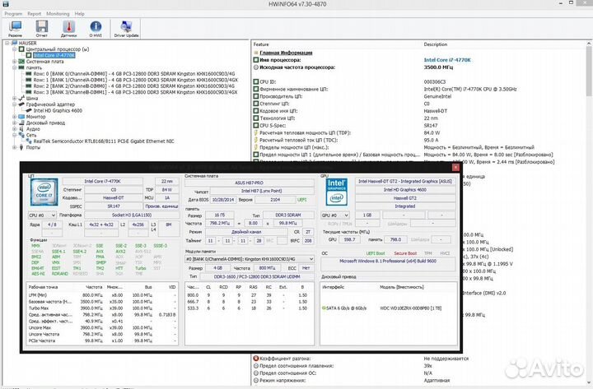Click the red icon beside Коэффициент разгона
This screenshot has height=389, width=593.
pos(255,359)
